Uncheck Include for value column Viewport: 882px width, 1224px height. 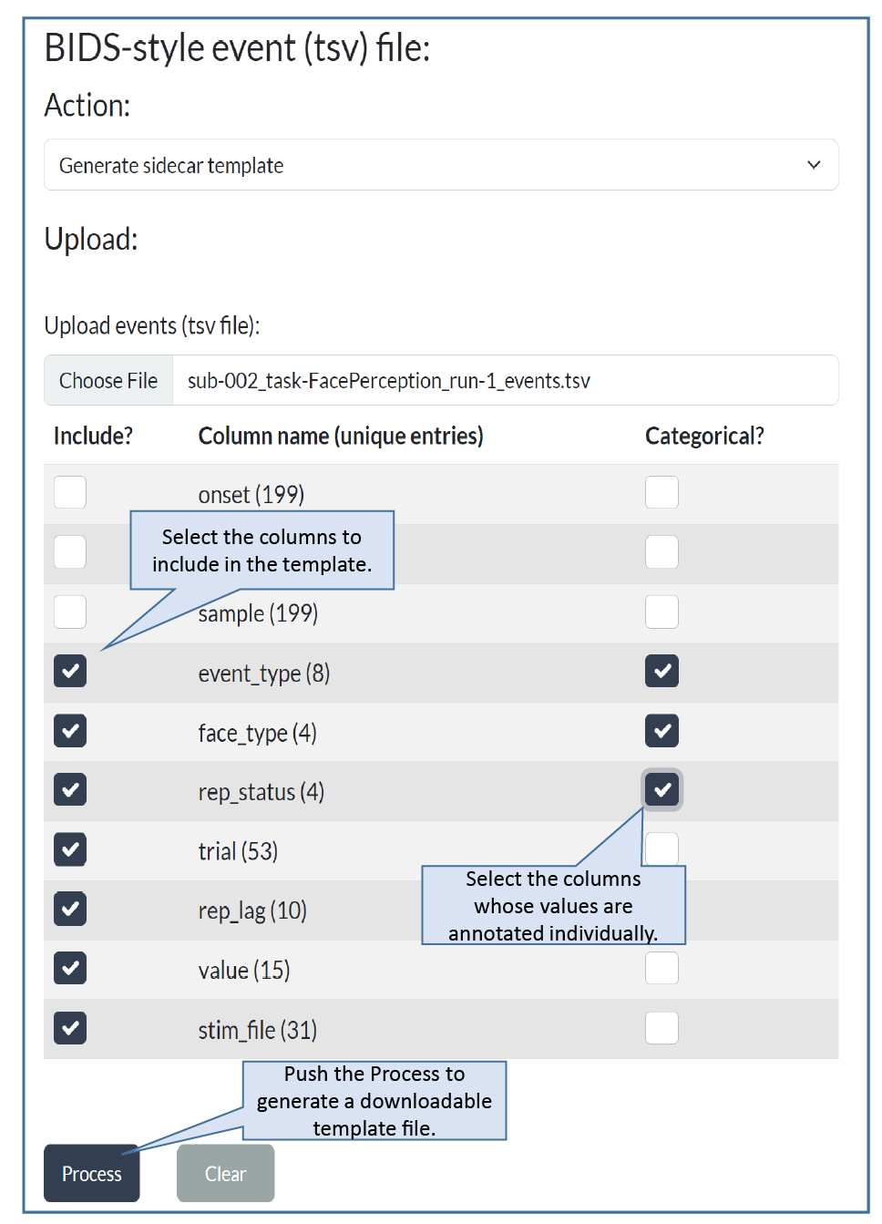[x=70, y=968]
